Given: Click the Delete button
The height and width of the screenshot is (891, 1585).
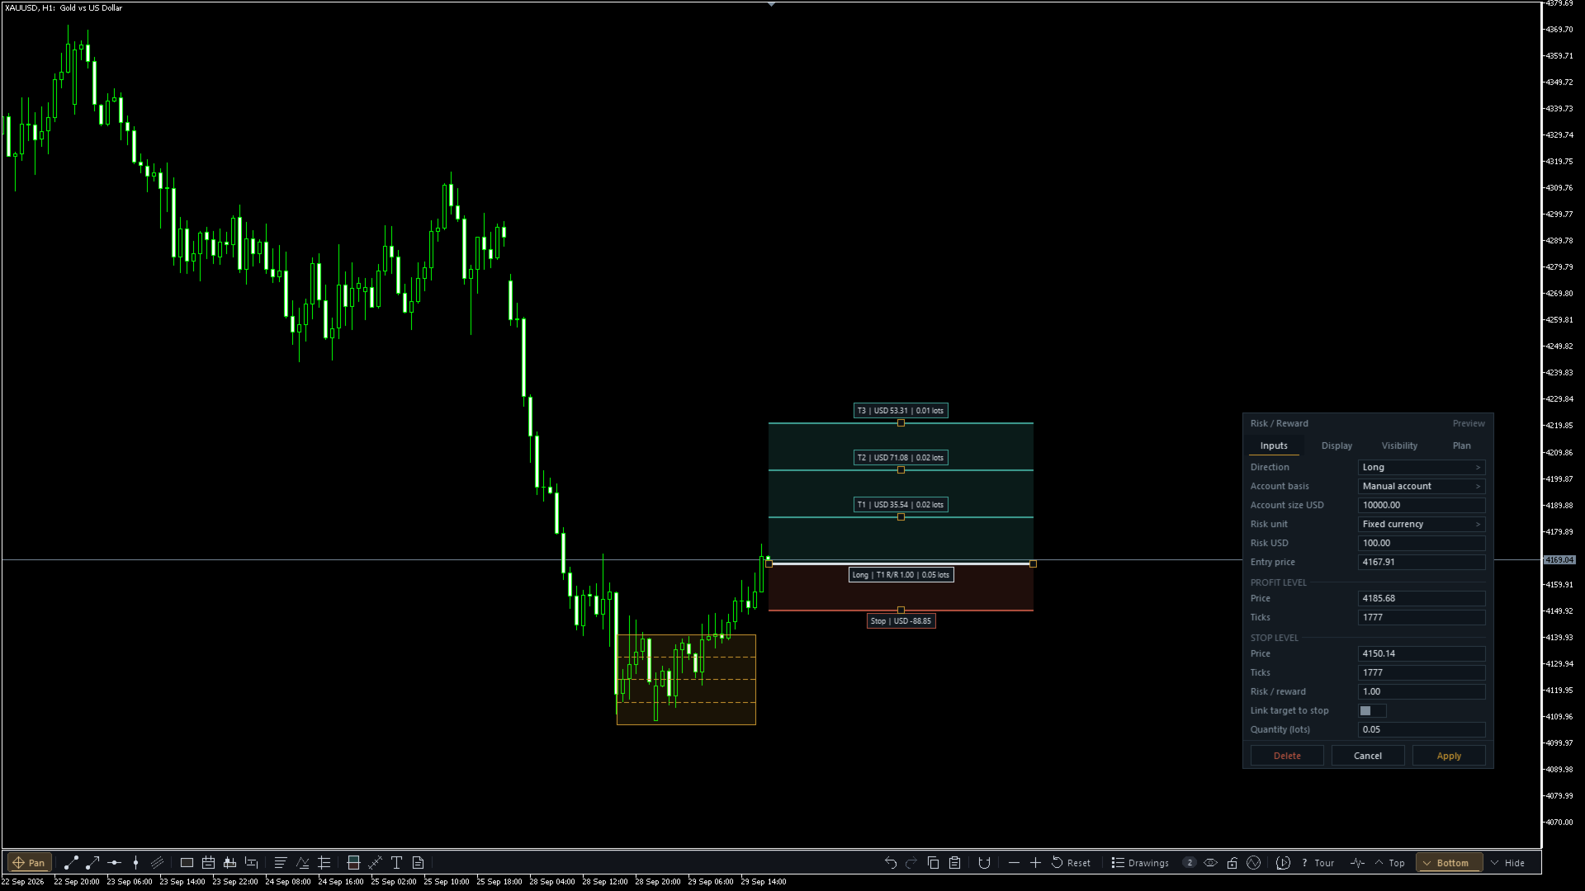Looking at the screenshot, I should click(1287, 756).
